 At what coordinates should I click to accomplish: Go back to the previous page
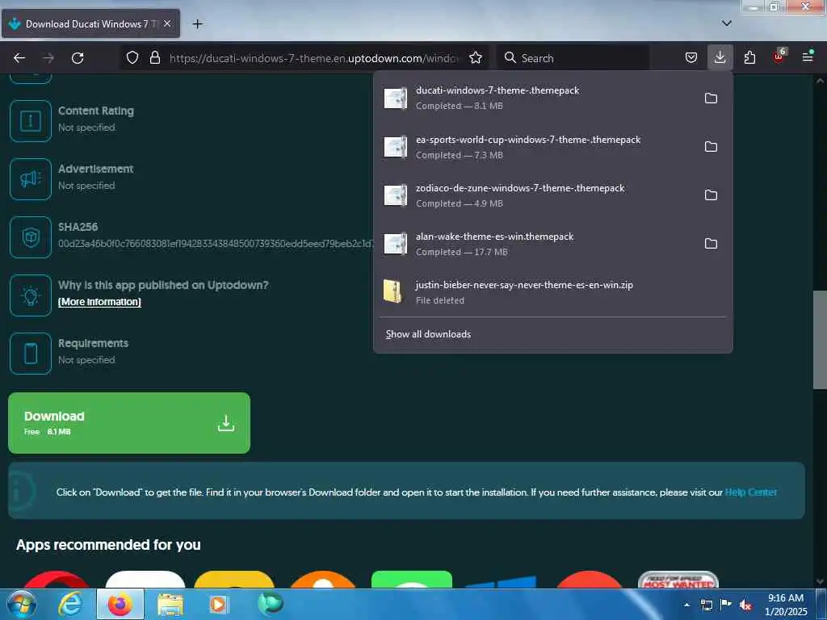pyautogui.click(x=19, y=58)
